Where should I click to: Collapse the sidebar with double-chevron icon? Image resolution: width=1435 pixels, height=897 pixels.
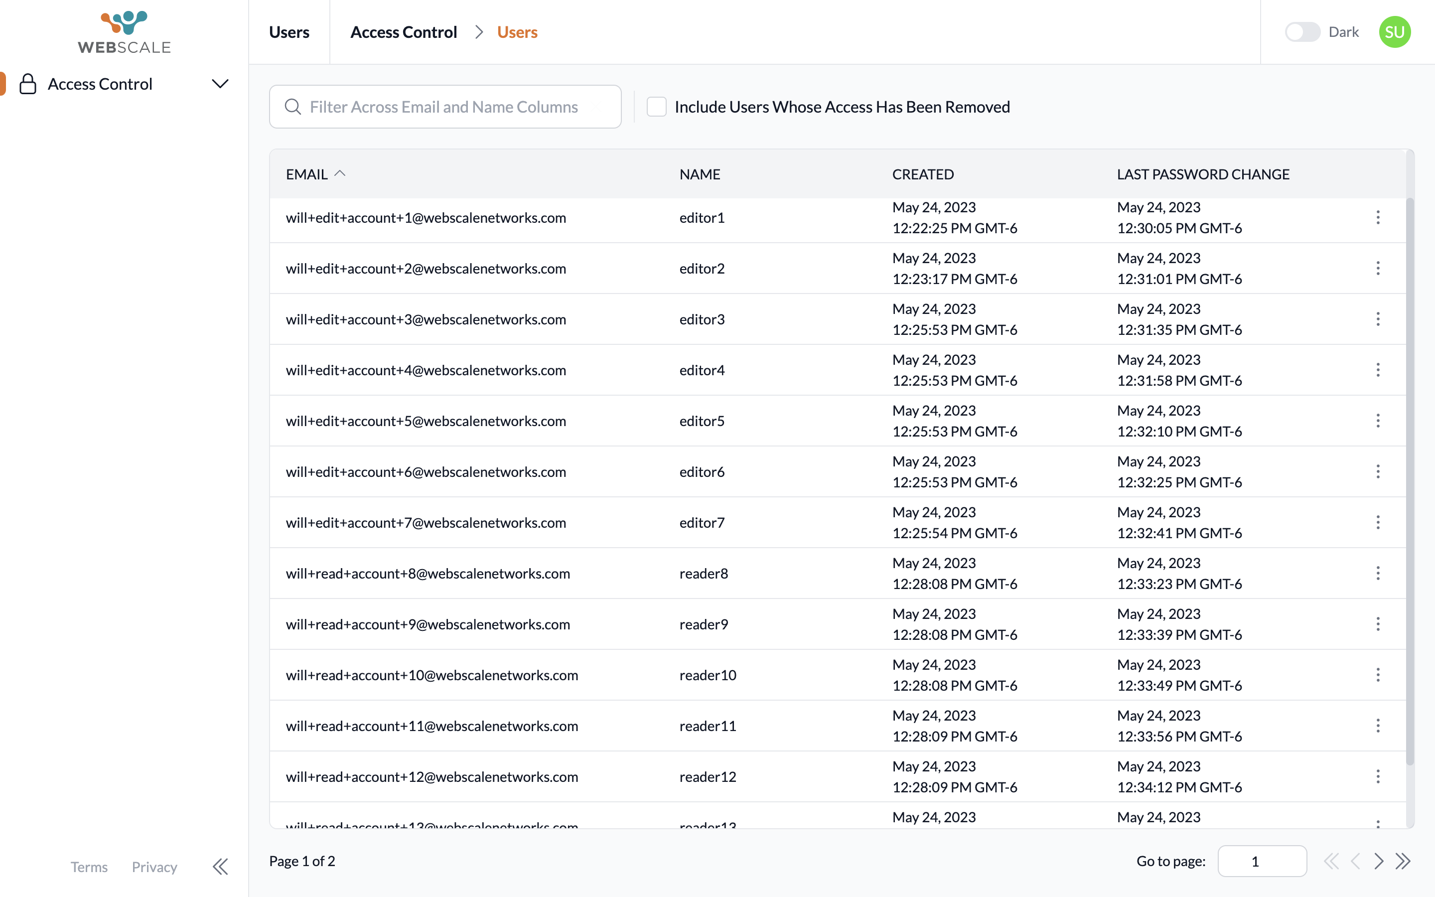220,867
